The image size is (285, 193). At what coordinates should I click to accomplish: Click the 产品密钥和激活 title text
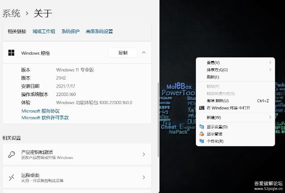pyautogui.click(x=37, y=152)
